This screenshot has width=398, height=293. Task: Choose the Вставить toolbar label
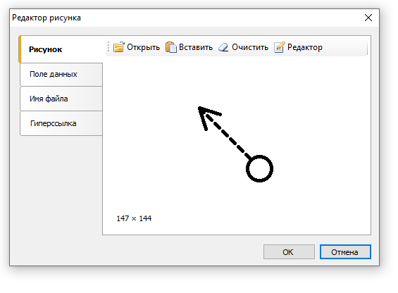(196, 47)
